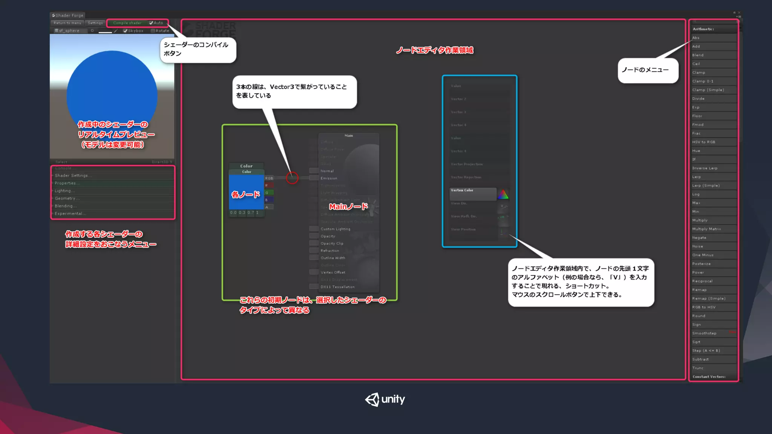Image resolution: width=772 pixels, height=434 pixels.
Task: Click the RGB output connector on Color node
Action: [x=269, y=178]
